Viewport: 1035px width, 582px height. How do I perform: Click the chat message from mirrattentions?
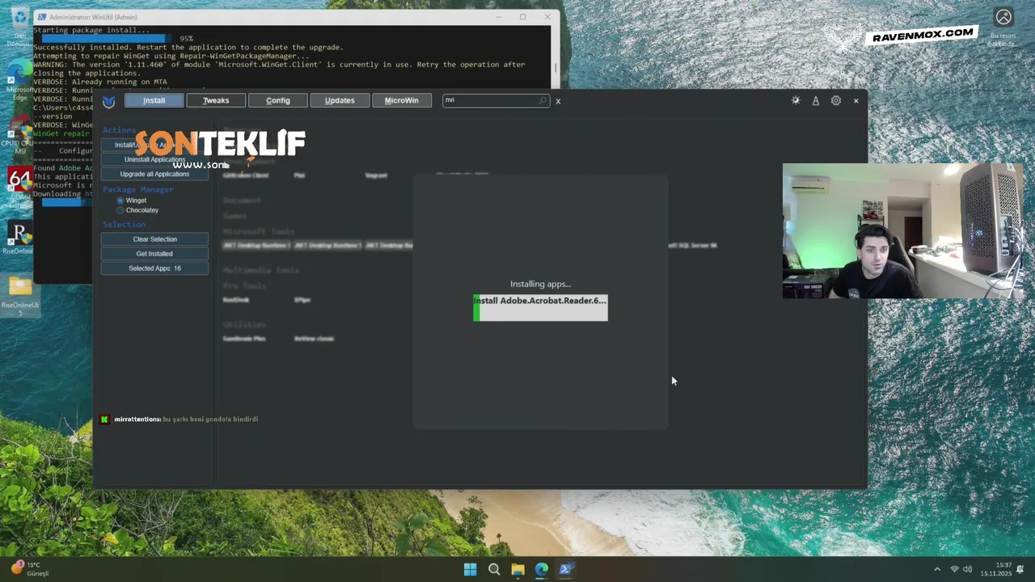180,420
